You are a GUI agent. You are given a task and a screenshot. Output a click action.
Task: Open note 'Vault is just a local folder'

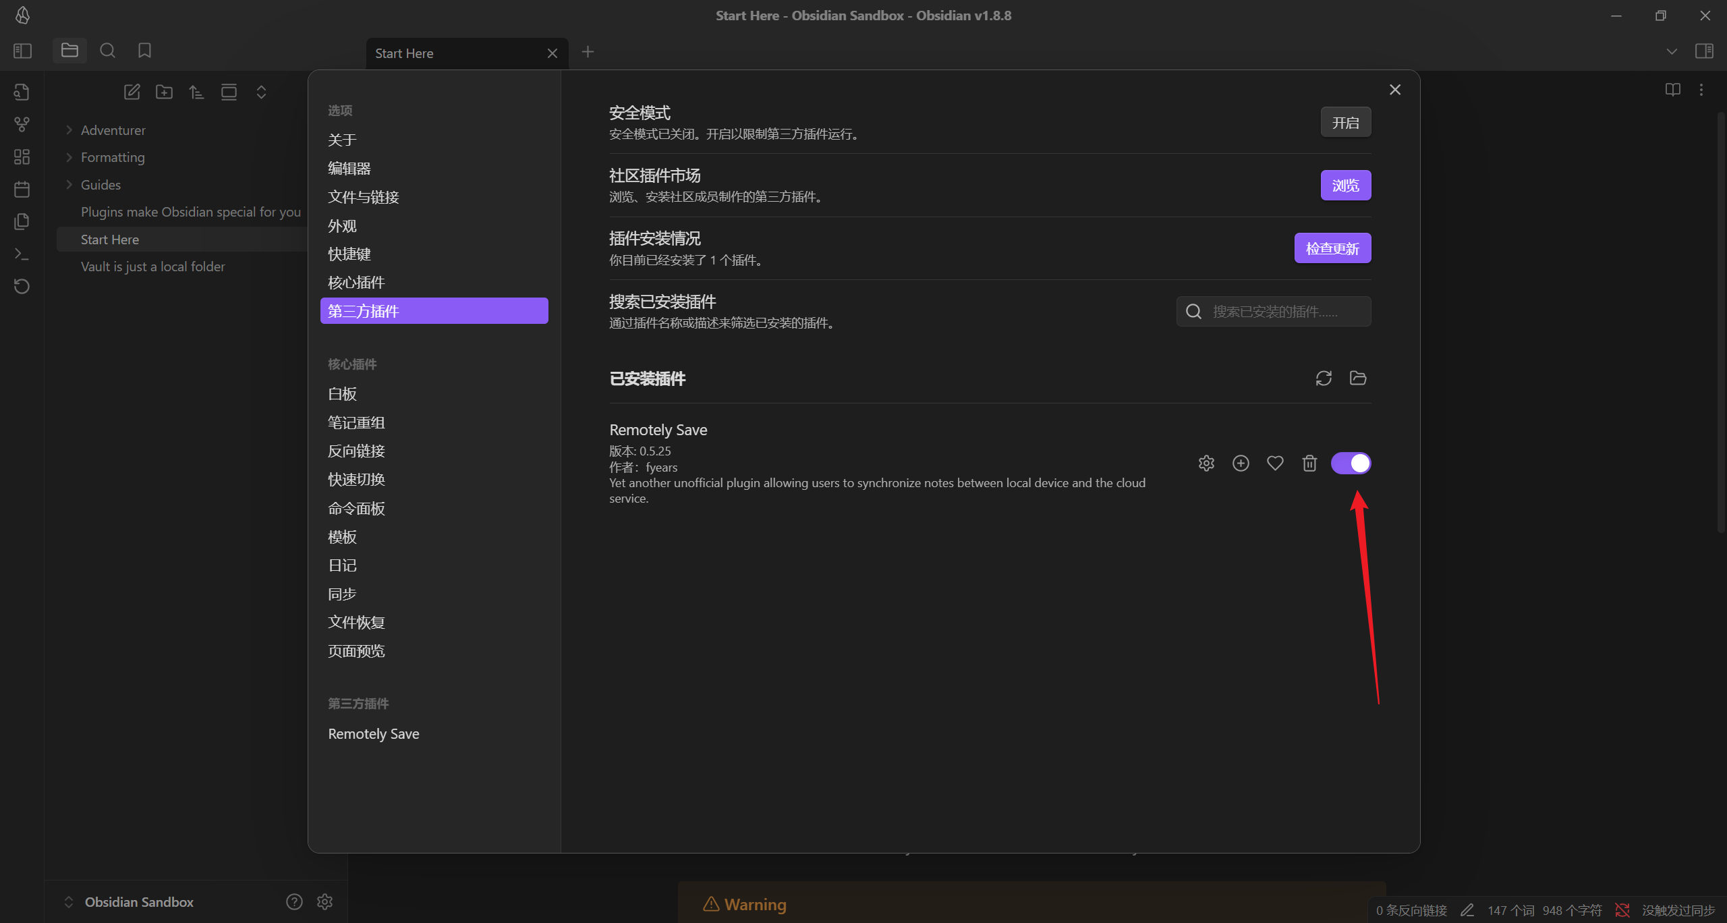coord(152,267)
